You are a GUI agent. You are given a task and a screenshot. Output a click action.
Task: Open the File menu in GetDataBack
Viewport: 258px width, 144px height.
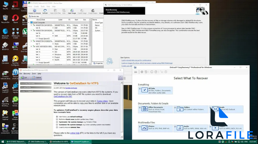pyautogui.click(x=21, y=74)
